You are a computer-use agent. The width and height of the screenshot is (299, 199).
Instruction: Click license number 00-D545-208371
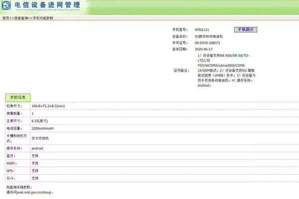click(207, 43)
